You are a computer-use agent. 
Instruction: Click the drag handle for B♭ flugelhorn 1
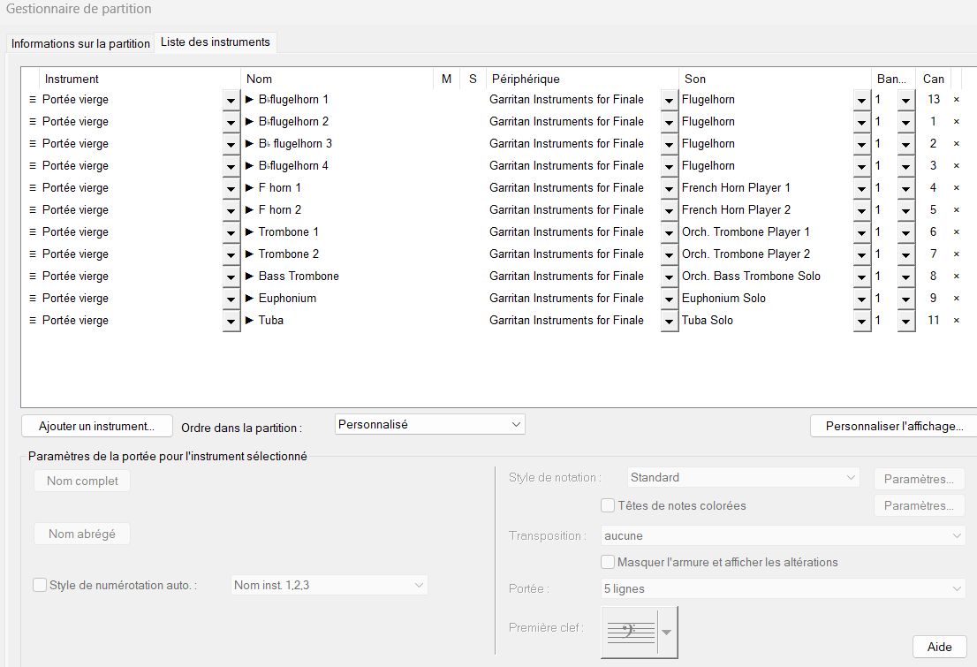[x=33, y=100]
